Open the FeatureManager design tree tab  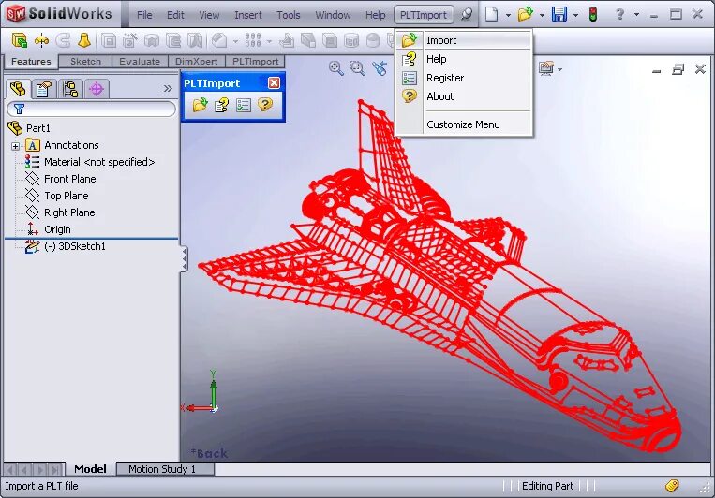(18, 89)
